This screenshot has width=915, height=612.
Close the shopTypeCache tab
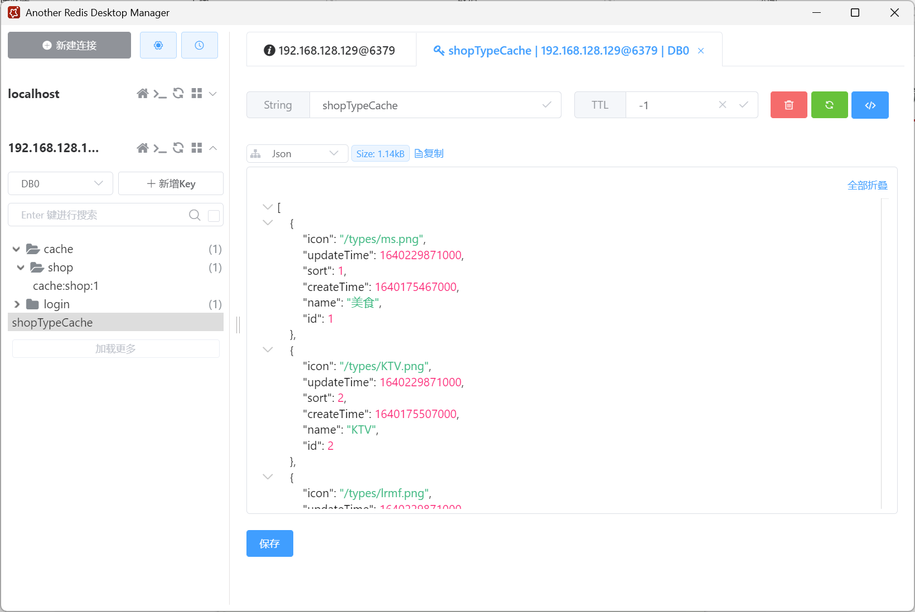click(x=701, y=51)
